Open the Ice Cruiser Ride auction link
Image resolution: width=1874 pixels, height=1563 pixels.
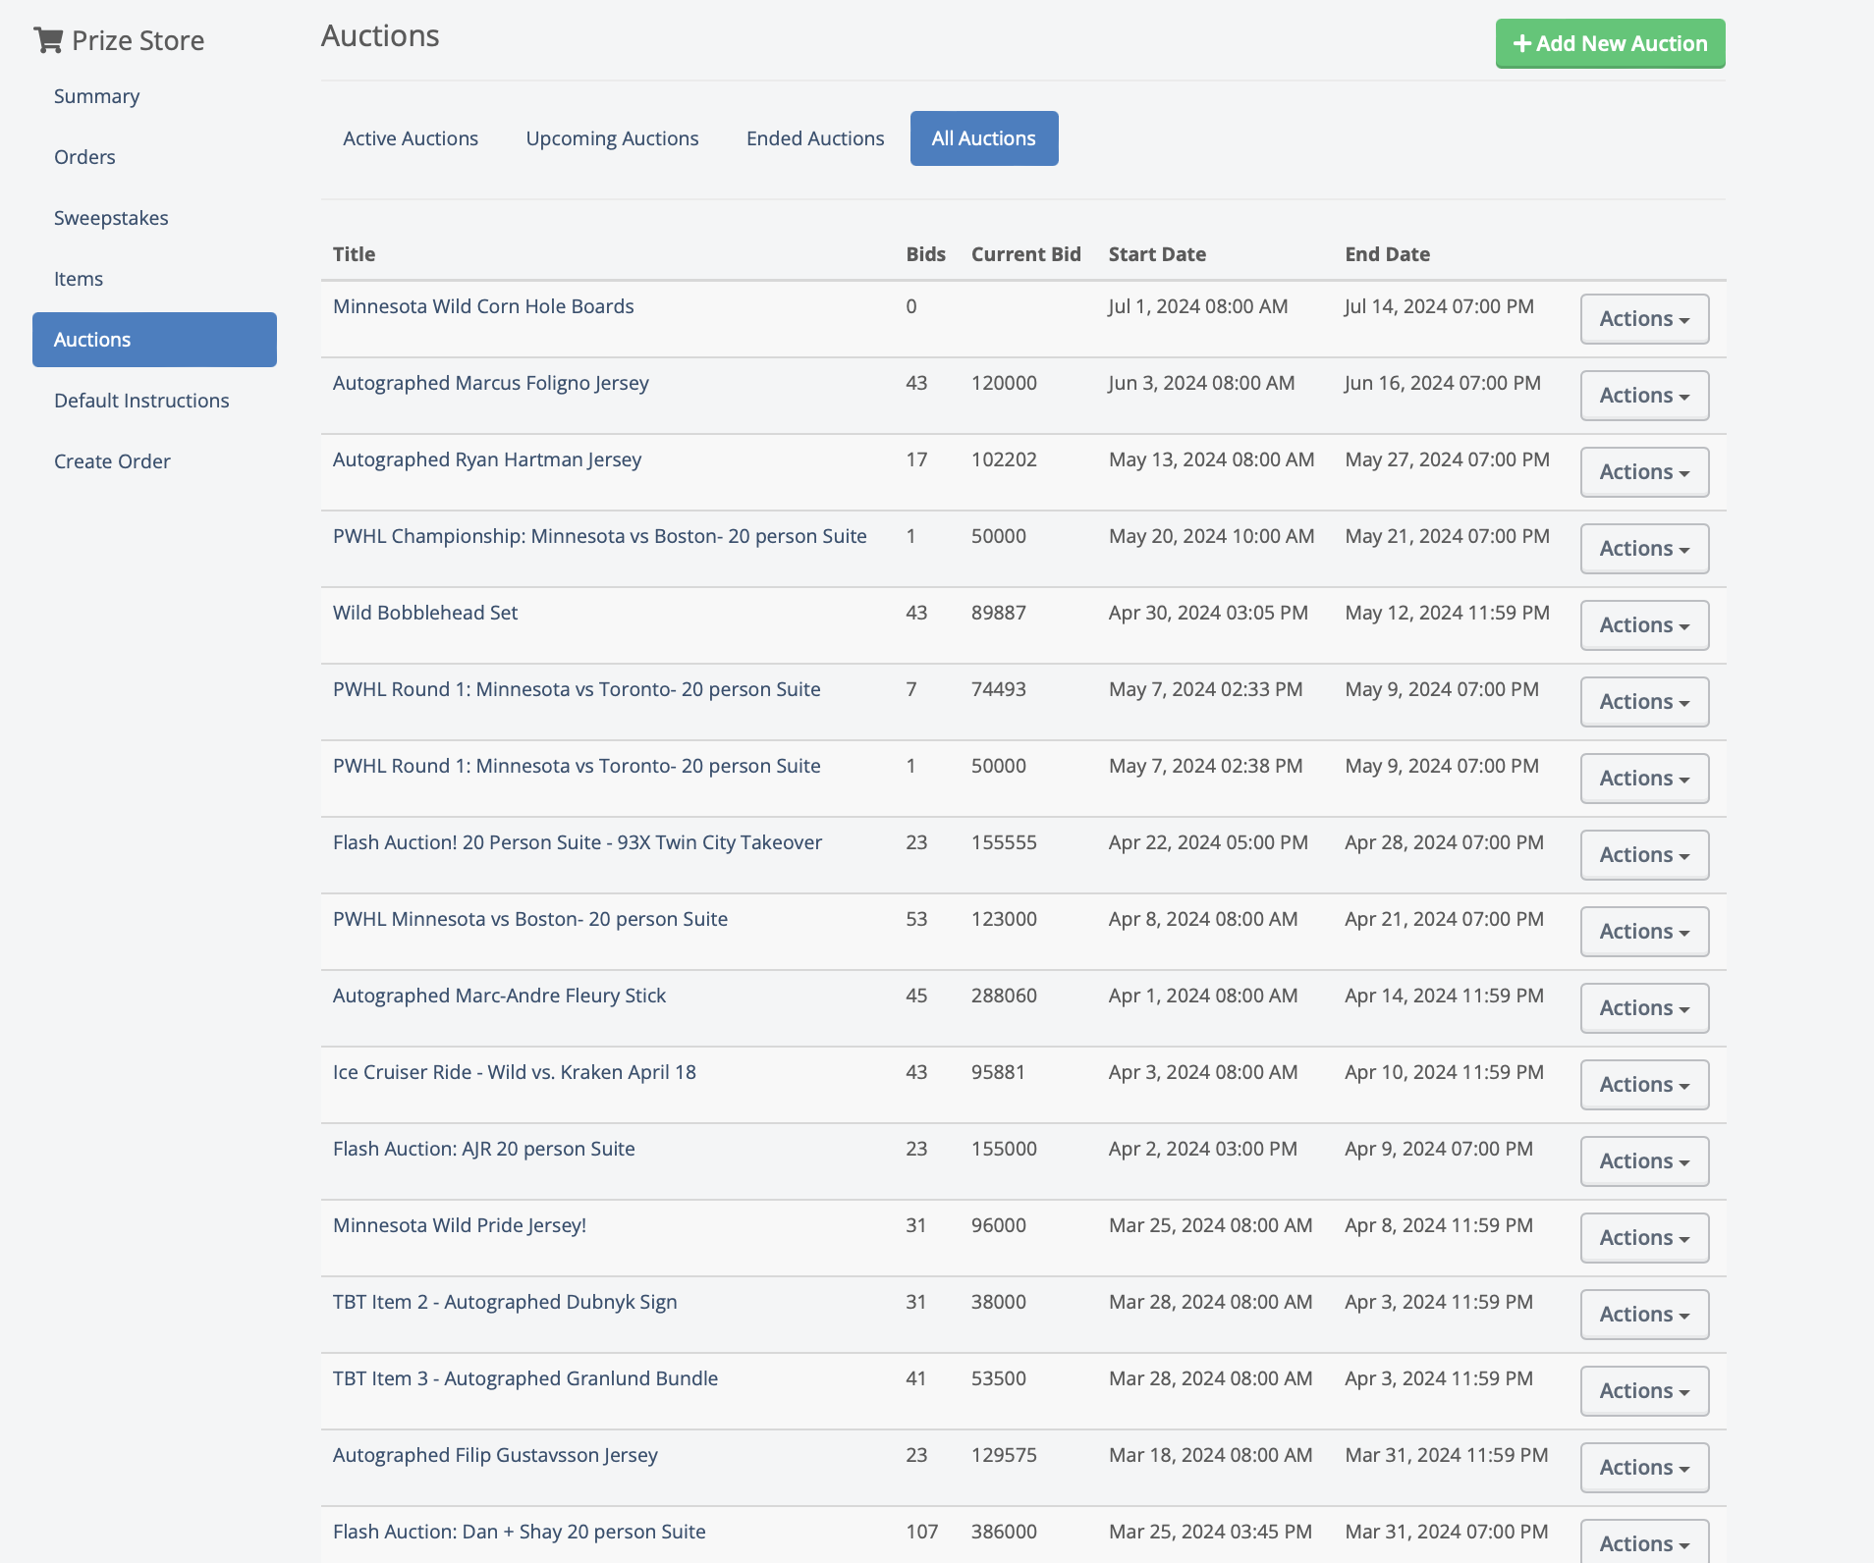point(514,1072)
